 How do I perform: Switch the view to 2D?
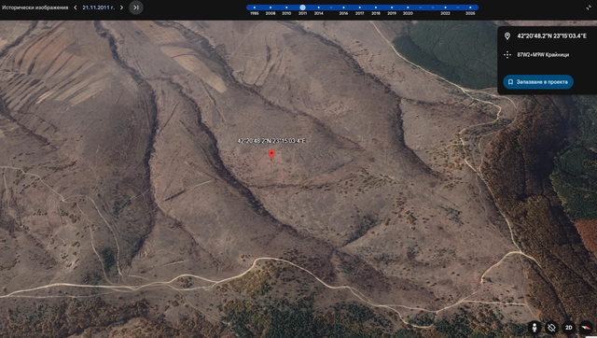568,328
